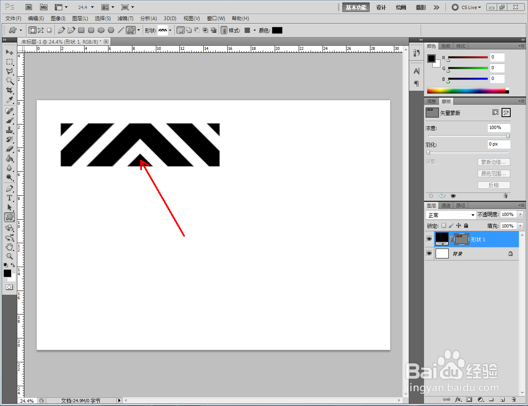This screenshot has height=406, width=528.
Task: Switch to the 色板 tab
Action: (446, 46)
